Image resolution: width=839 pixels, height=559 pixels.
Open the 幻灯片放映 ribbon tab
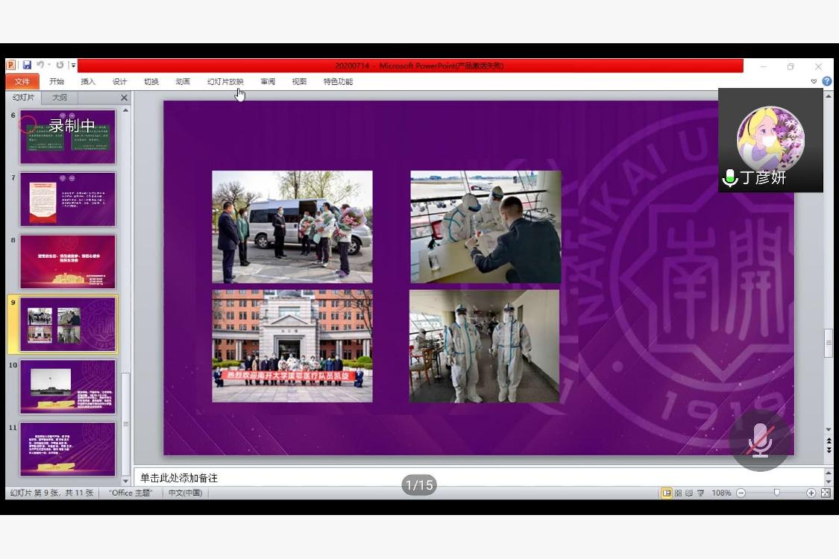pyautogui.click(x=225, y=81)
